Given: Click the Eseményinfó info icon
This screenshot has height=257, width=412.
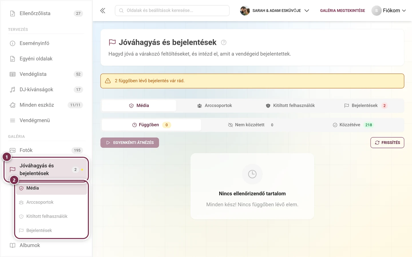Looking at the screenshot, I should 13,43.
